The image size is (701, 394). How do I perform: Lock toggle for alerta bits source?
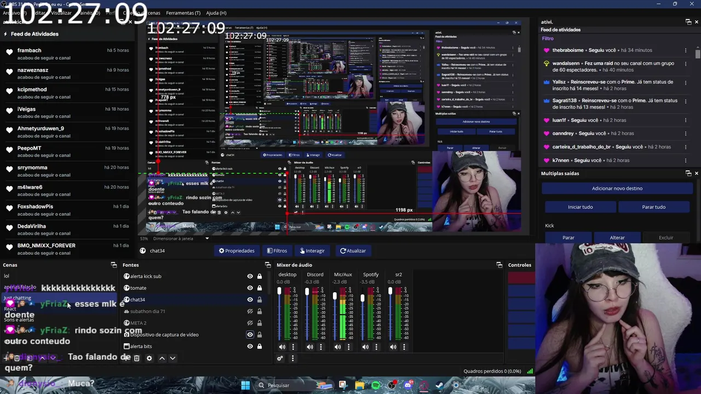point(260,346)
